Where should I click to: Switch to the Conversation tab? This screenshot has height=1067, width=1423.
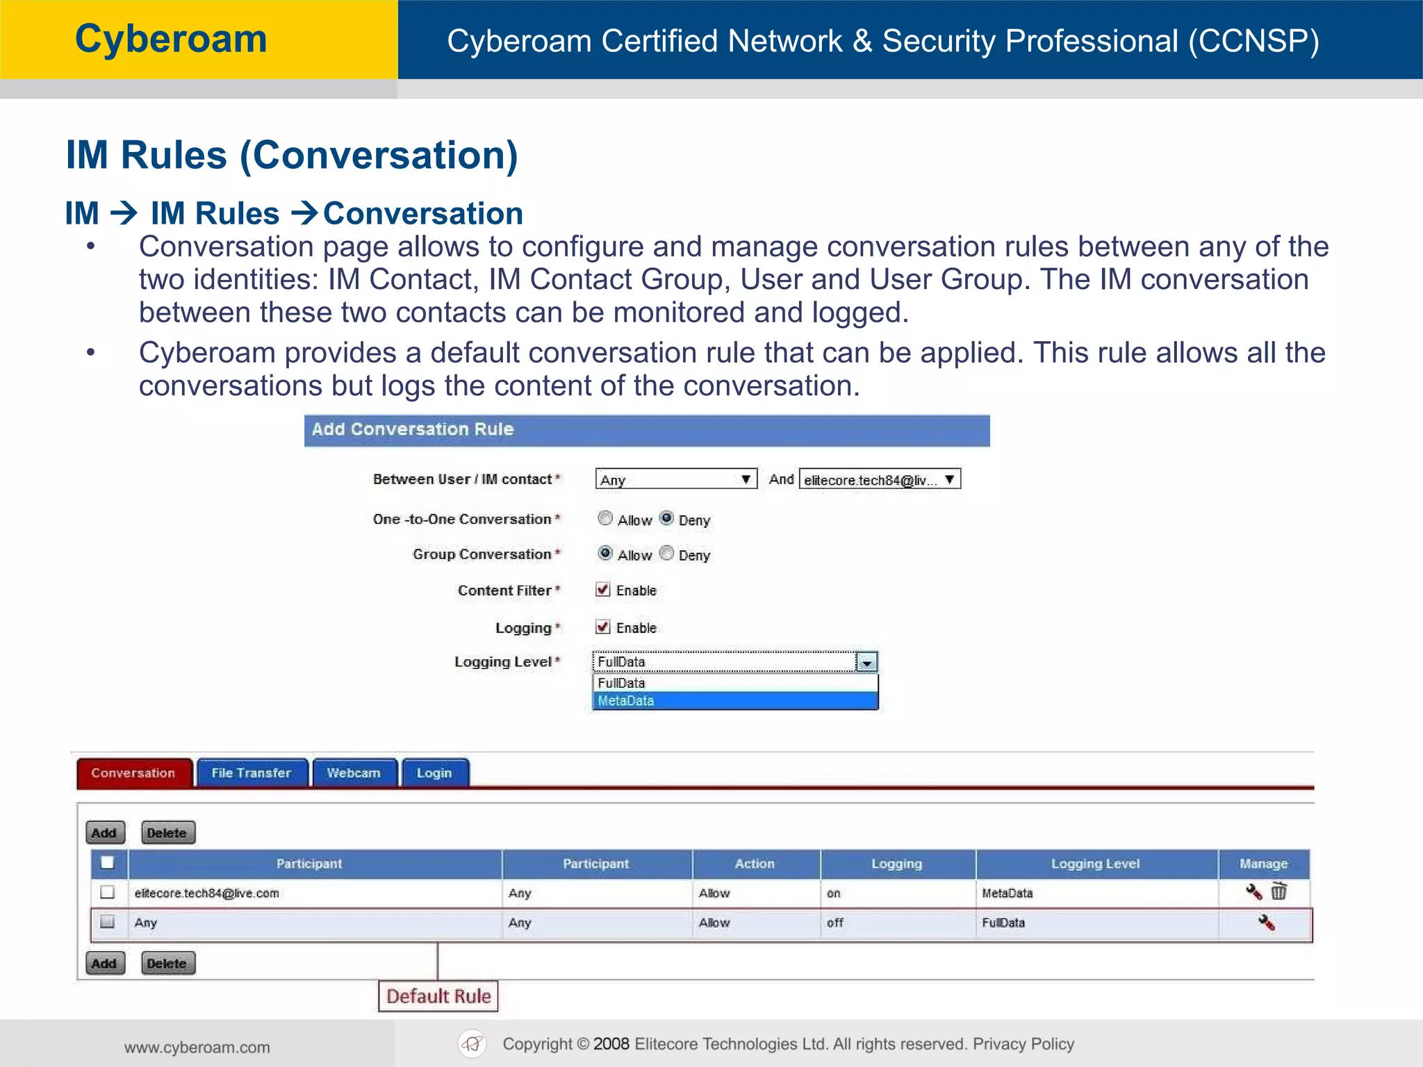tap(133, 773)
